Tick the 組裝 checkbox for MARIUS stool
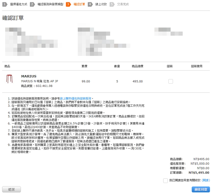Viewport: 214px width, 196px height. [171, 81]
